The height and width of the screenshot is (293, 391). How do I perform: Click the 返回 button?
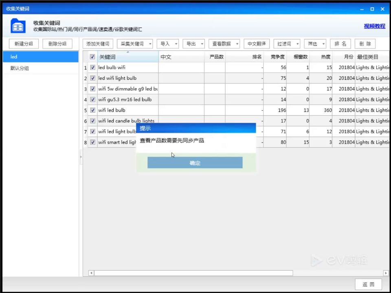pos(368,284)
